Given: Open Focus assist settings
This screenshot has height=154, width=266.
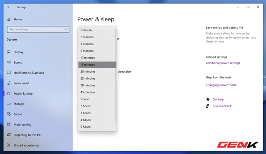Looking at the screenshot, I should pos(21,83).
